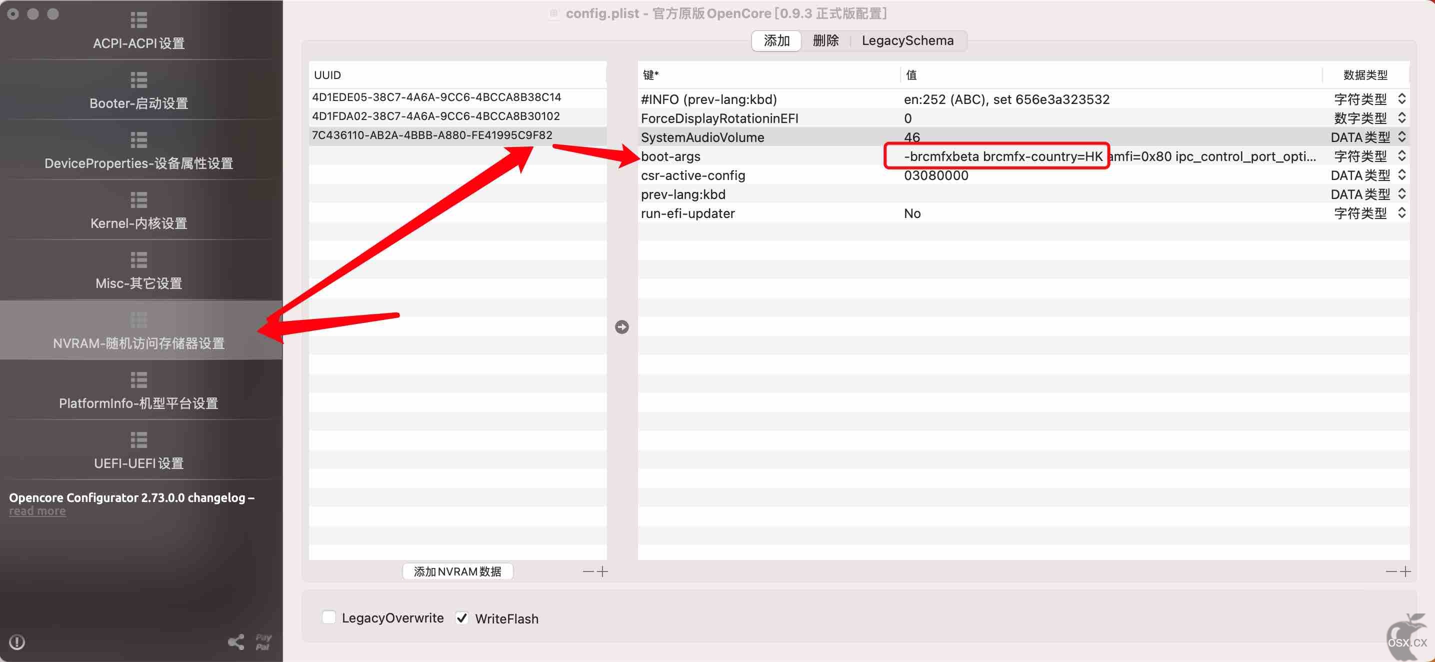Screen dimensions: 1435x662
Task: Open the PlatformInfo-机型平台设置 section icon
Action: tap(138, 380)
